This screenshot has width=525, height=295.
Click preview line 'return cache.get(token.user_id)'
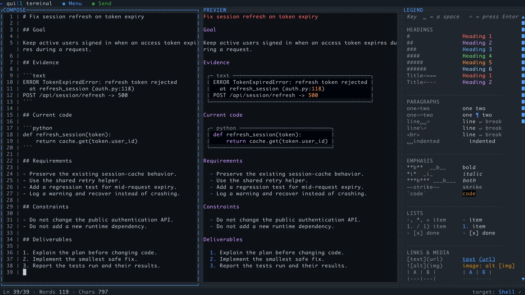tap(277, 141)
